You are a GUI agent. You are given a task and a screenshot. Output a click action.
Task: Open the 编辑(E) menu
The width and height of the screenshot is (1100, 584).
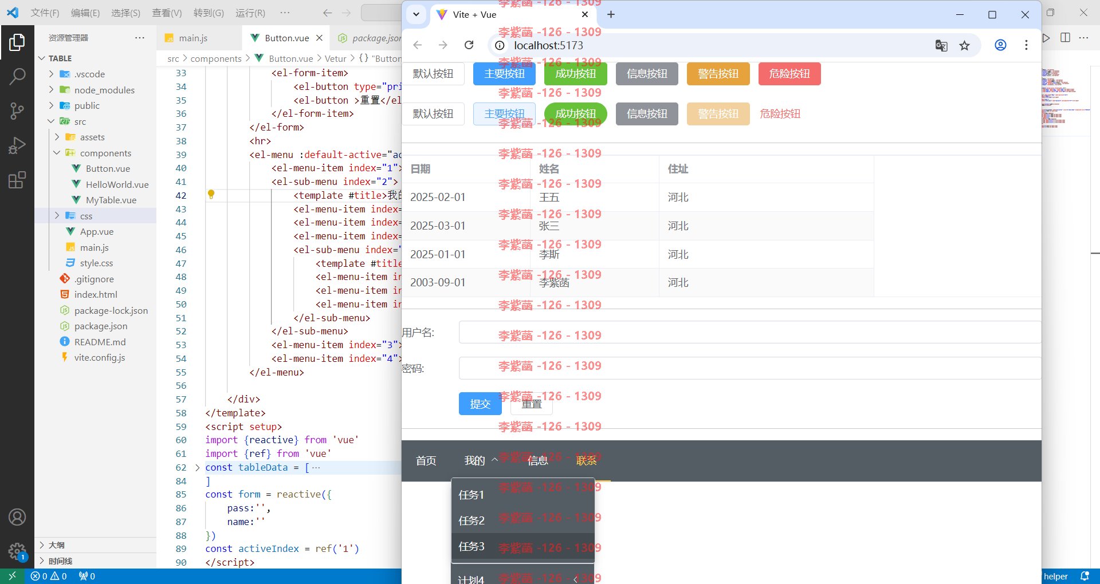(85, 13)
